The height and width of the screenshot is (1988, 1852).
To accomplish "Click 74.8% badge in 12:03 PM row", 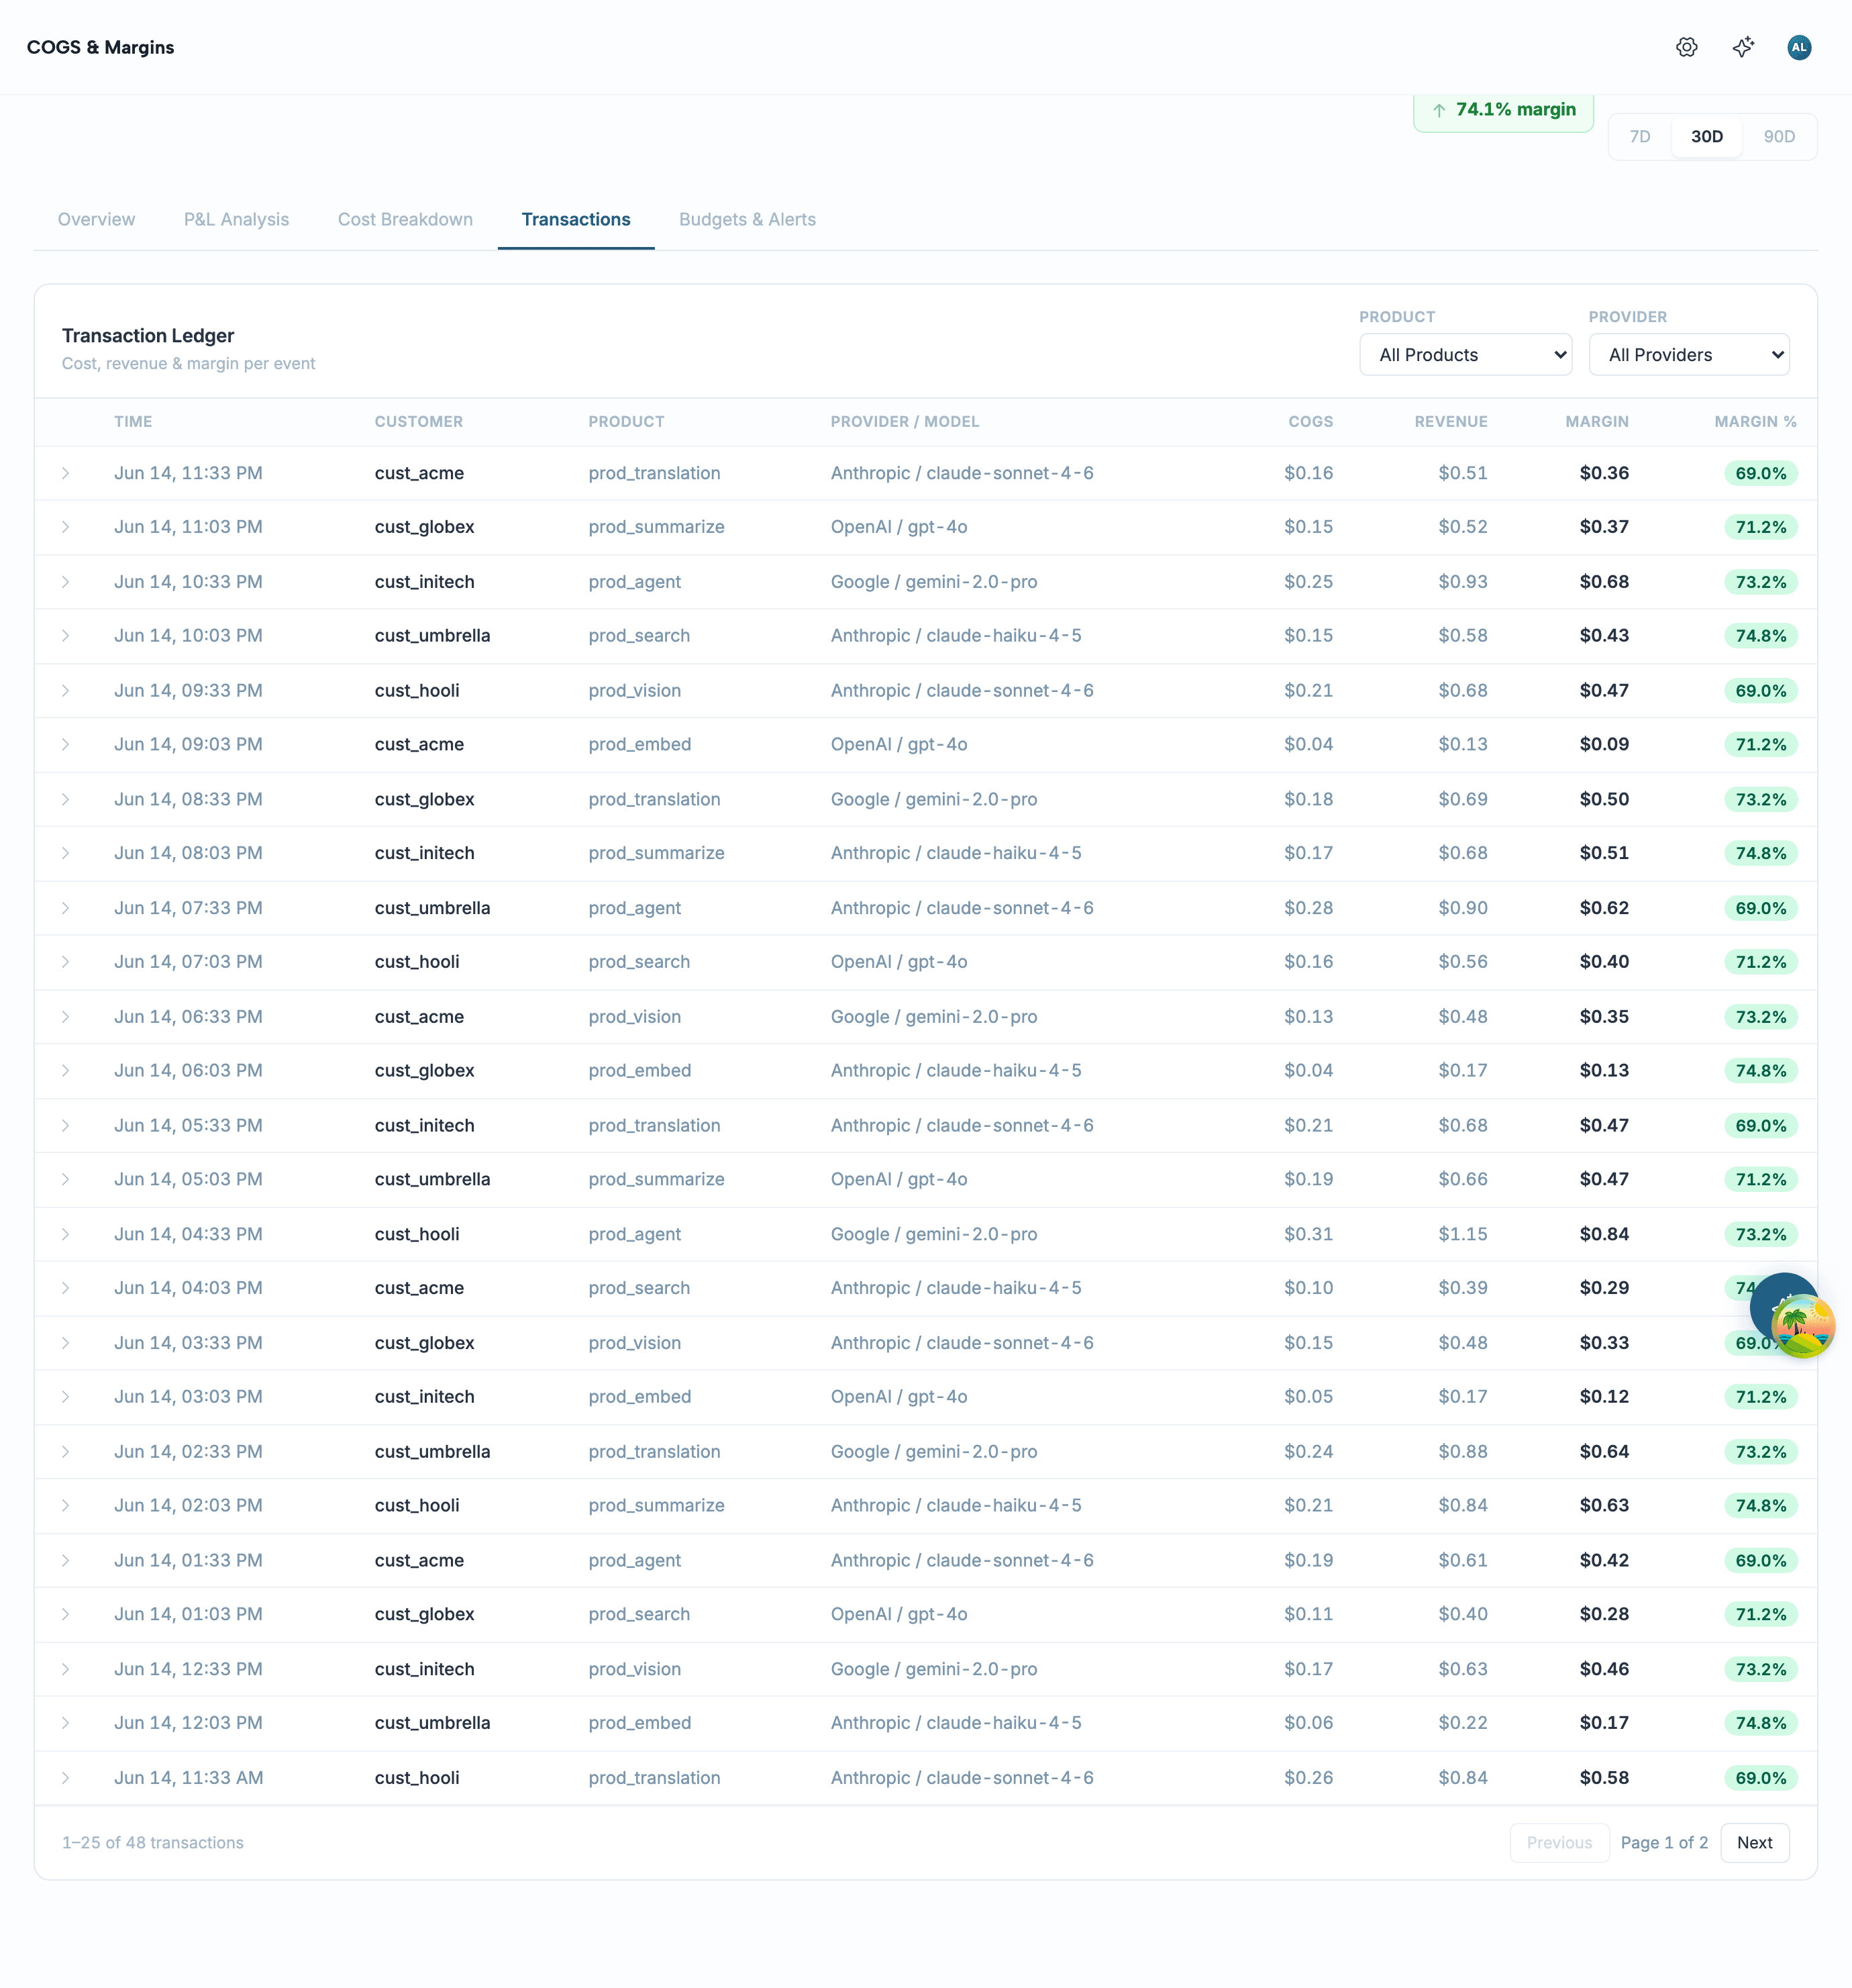I will click(1760, 1723).
